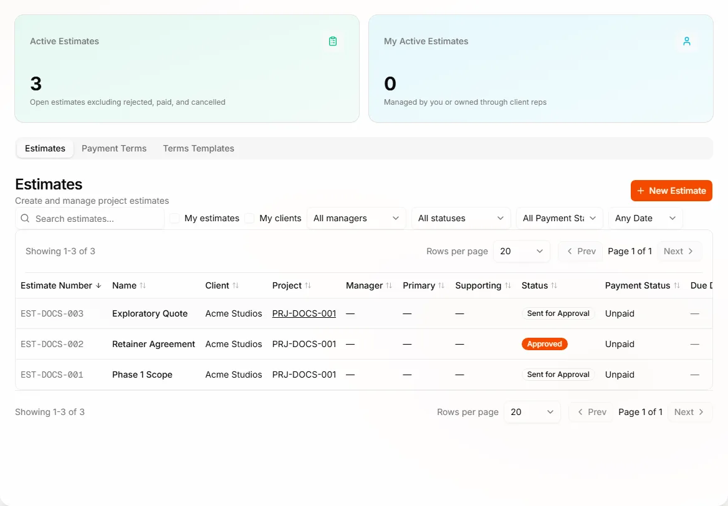The height and width of the screenshot is (506, 728).
Task: Switch to the Estimates tab
Action: (45, 148)
